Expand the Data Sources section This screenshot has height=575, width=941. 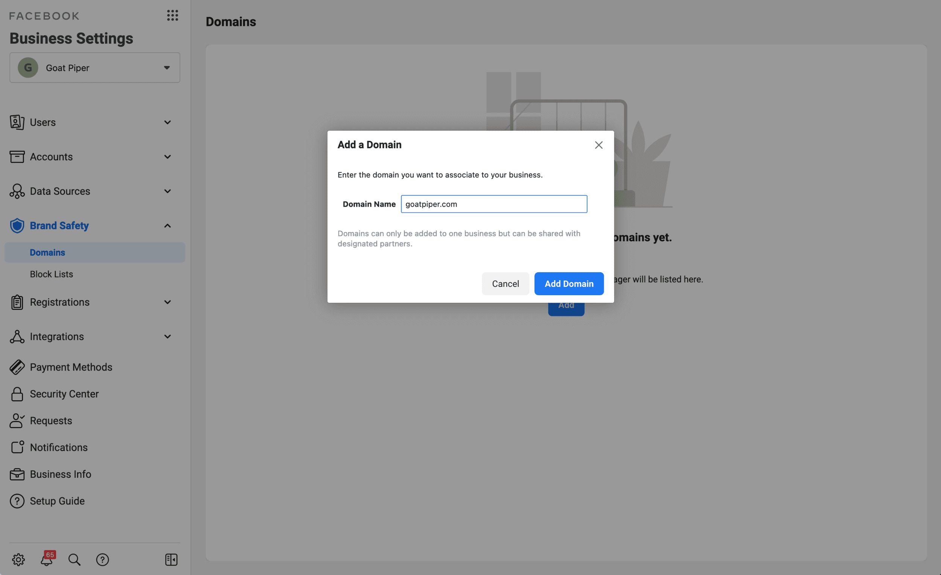[x=167, y=191]
